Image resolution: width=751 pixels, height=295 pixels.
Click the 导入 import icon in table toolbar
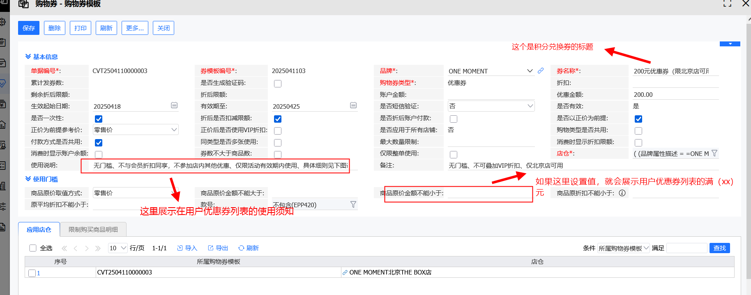(x=180, y=248)
